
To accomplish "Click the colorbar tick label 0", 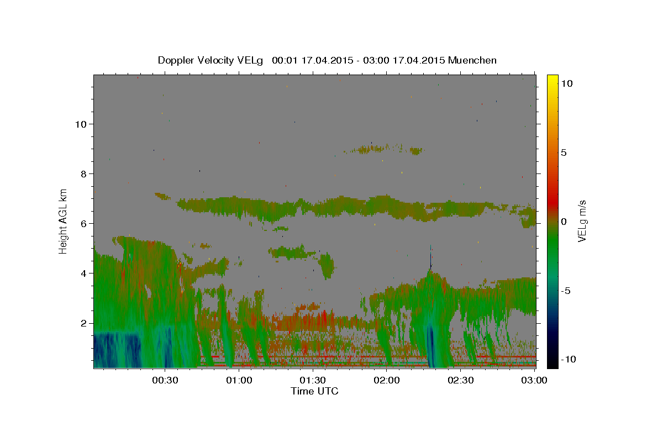I will click(564, 222).
